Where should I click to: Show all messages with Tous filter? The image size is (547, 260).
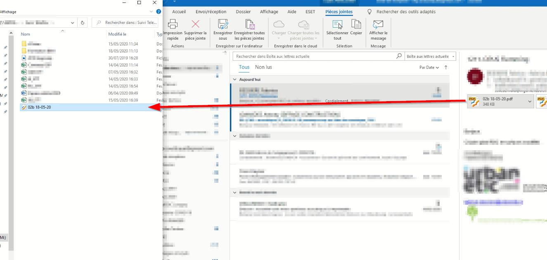click(244, 67)
